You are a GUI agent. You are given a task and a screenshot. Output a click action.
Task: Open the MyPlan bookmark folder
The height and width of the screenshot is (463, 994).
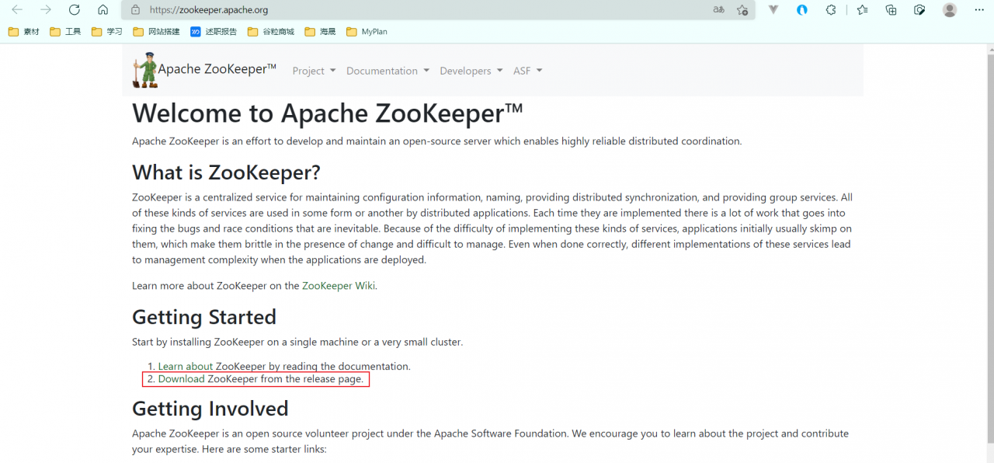point(367,32)
